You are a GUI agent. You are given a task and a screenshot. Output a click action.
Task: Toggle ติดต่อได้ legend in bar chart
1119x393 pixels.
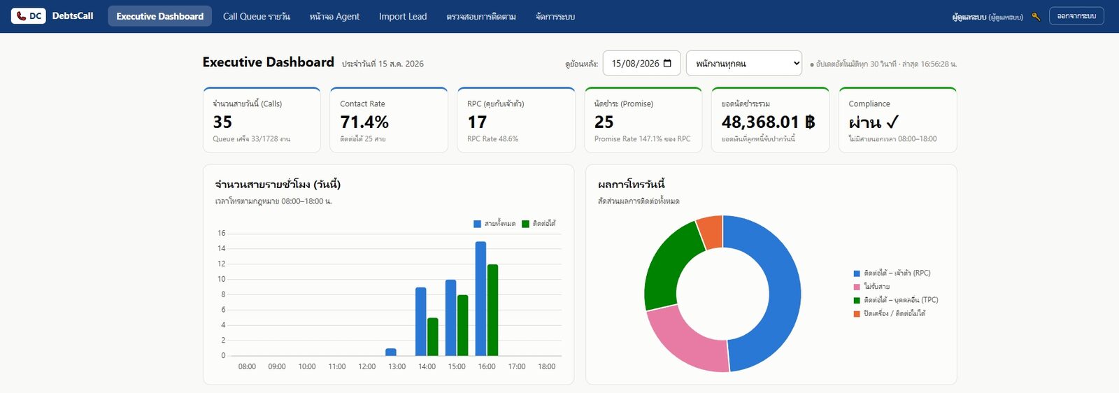coord(539,224)
